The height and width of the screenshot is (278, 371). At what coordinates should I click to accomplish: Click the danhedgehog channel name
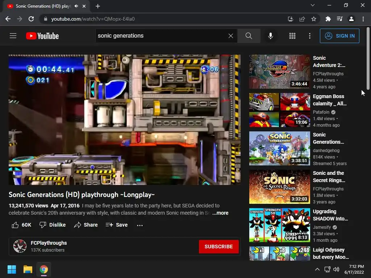click(x=326, y=150)
